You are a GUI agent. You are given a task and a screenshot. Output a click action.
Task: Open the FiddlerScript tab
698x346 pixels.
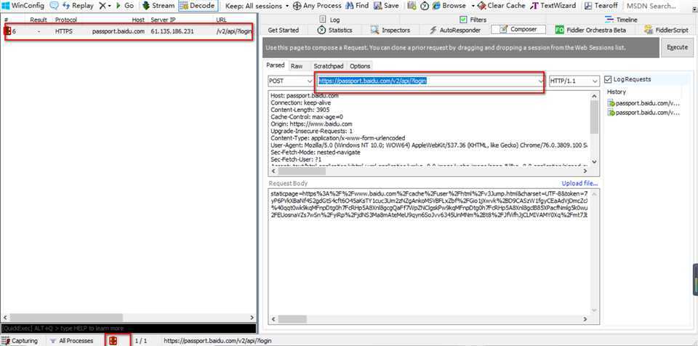tap(666, 30)
